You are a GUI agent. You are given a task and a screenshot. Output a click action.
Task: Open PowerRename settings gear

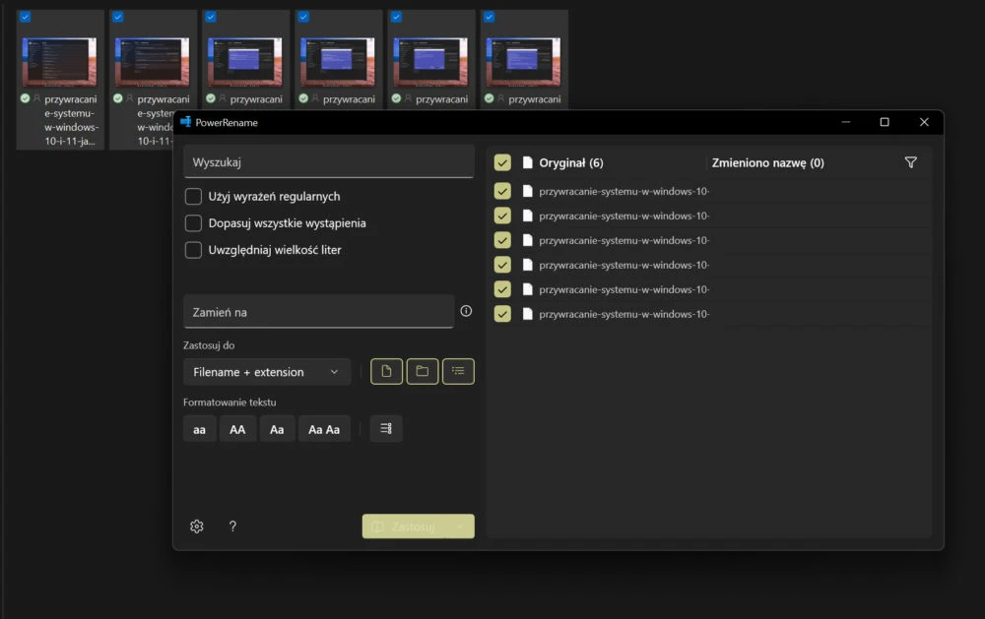click(x=197, y=526)
